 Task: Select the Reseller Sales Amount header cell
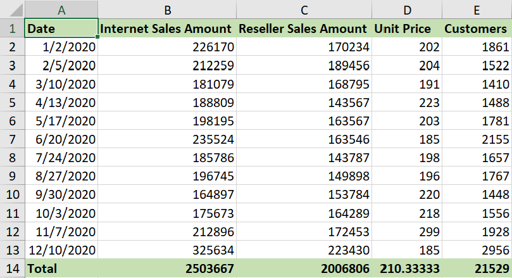click(x=304, y=28)
